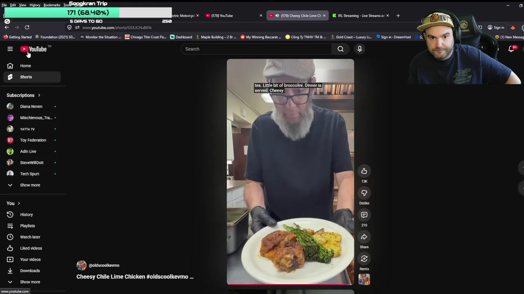Screen dimensions: 524x294
Task: Open Downloads in the sidebar
Action: [32, 271]
